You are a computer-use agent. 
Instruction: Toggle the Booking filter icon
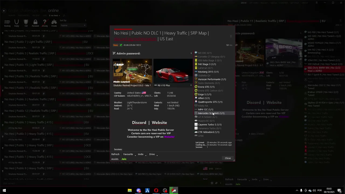[7, 23]
